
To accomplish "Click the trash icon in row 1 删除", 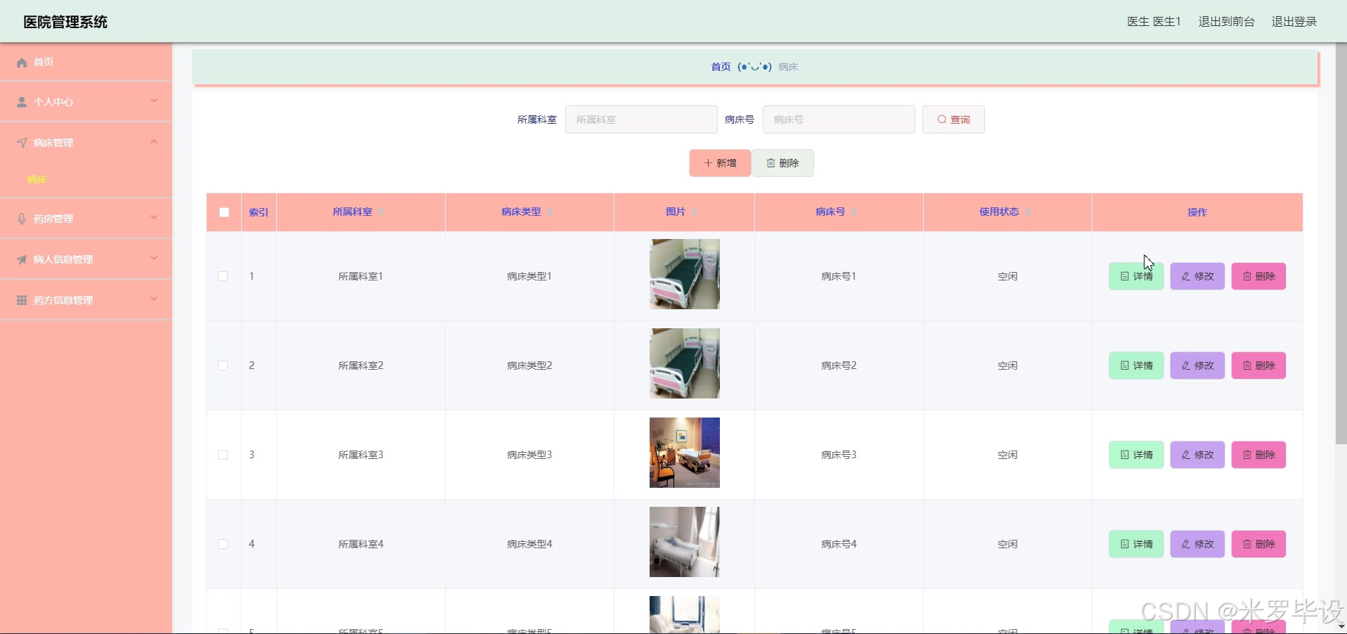I will (1247, 276).
